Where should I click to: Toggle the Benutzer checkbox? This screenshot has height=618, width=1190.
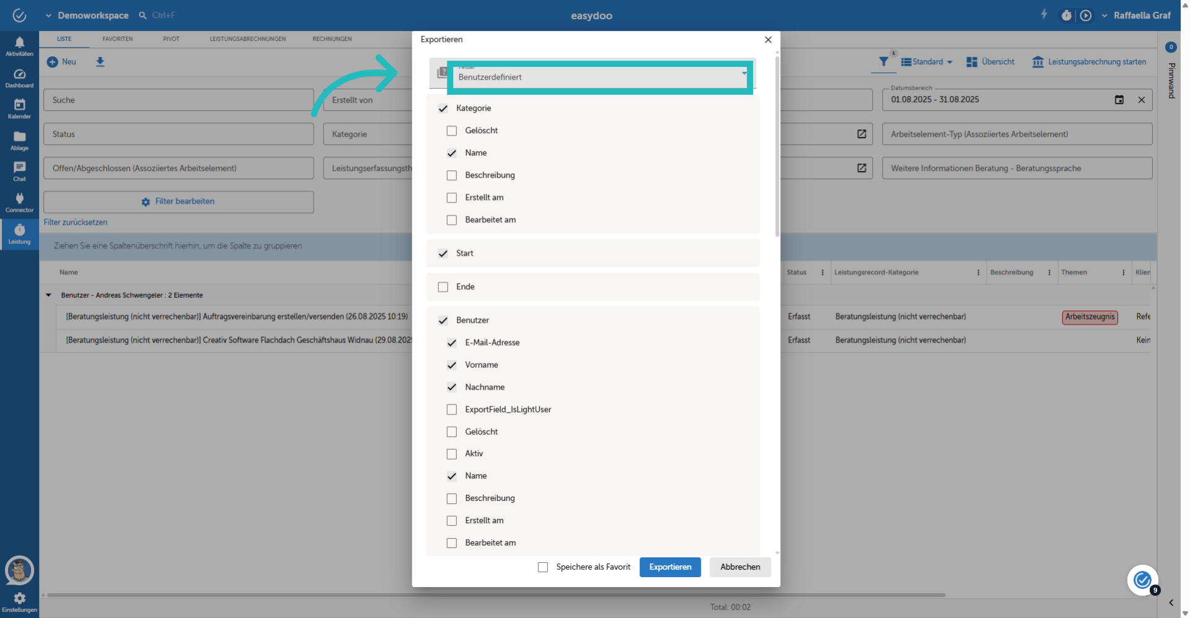point(443,320)
